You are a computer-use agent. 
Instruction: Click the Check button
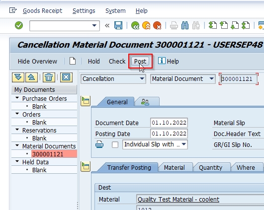(x=117, y=62)
